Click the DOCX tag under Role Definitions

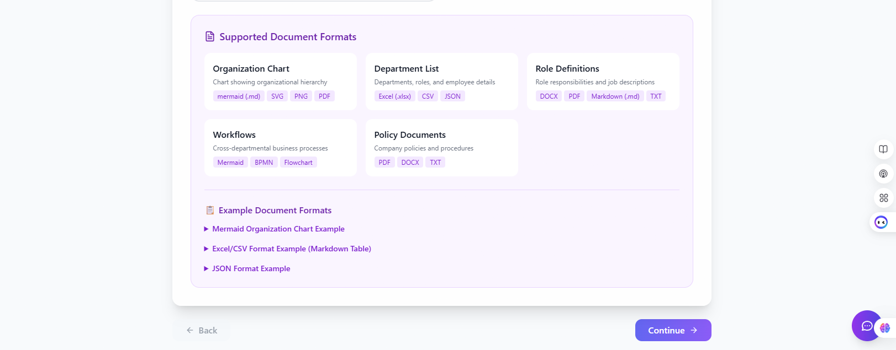pos(549,96)
